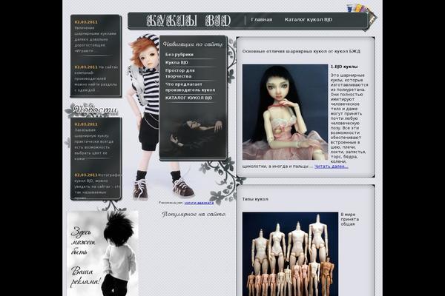Click the Куклы BJD site logo
This screenshot has width=445, height=296.
coord(188,21)
